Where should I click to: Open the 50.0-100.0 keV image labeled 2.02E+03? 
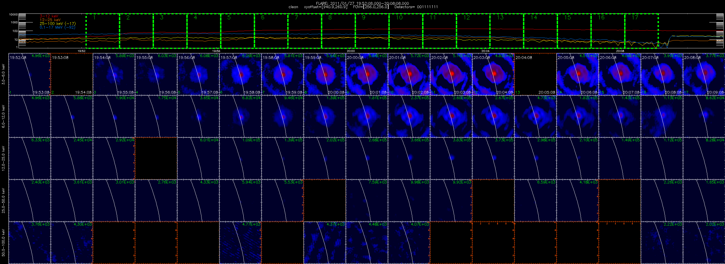pos(704,243)
